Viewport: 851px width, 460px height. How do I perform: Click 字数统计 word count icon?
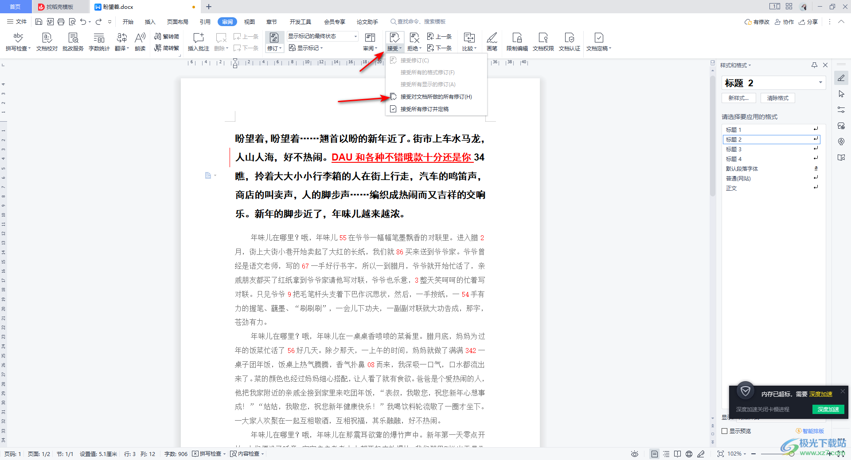click(99, 42)
